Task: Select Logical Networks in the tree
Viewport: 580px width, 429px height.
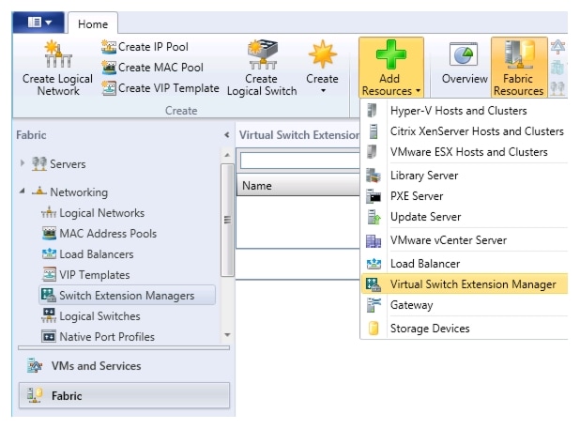Action: point(101,213)
